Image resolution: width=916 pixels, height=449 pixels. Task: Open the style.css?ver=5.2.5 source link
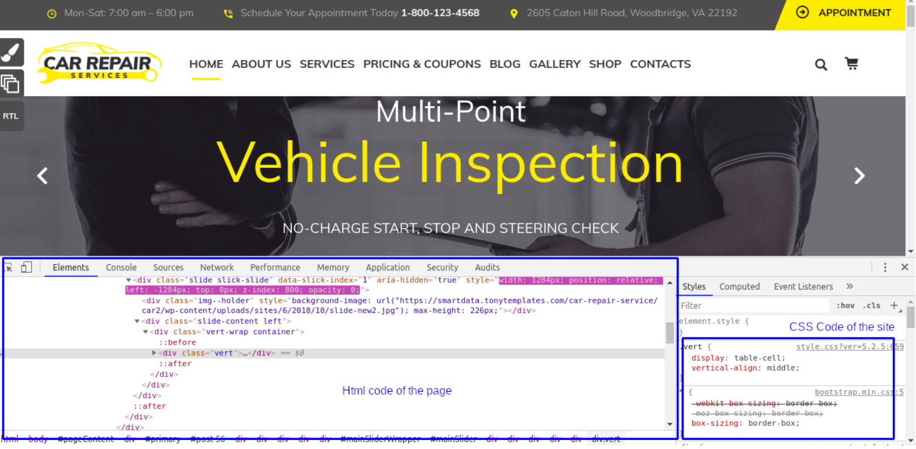tap(849, 347)
